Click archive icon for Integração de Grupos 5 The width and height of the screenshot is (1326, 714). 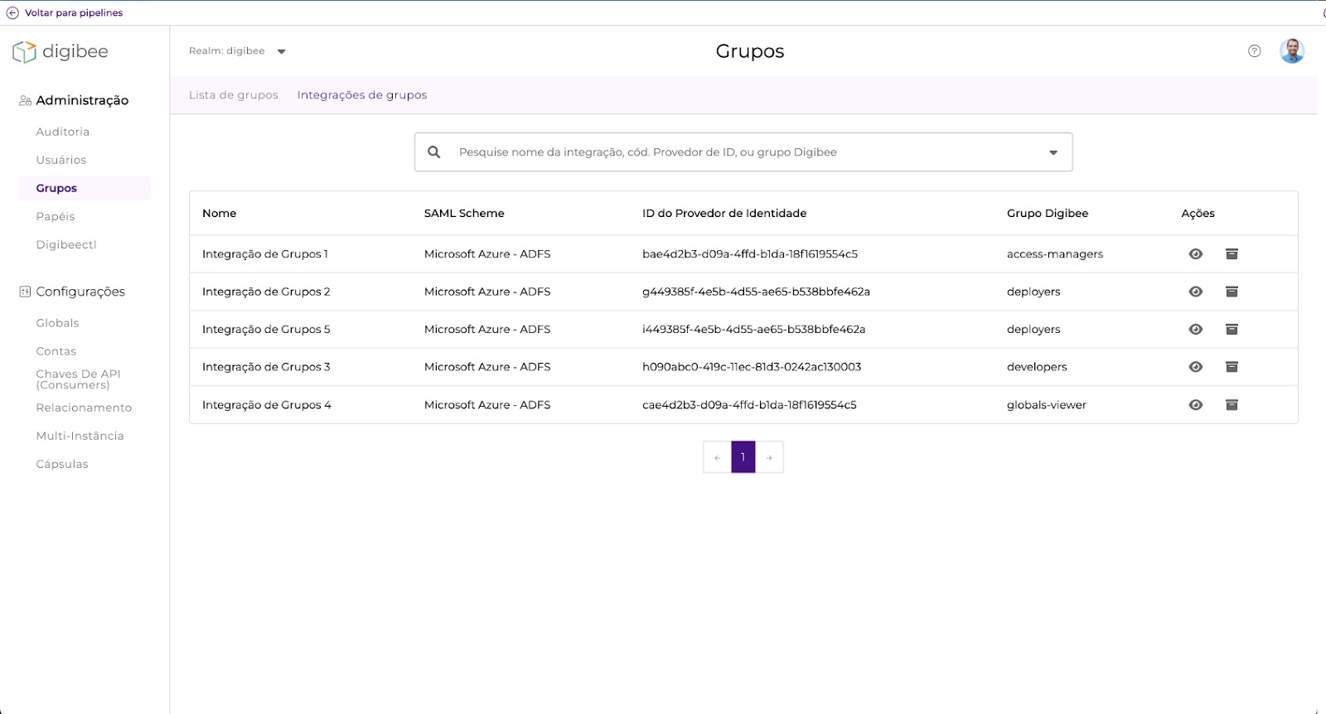click(x=1232, y=330)
